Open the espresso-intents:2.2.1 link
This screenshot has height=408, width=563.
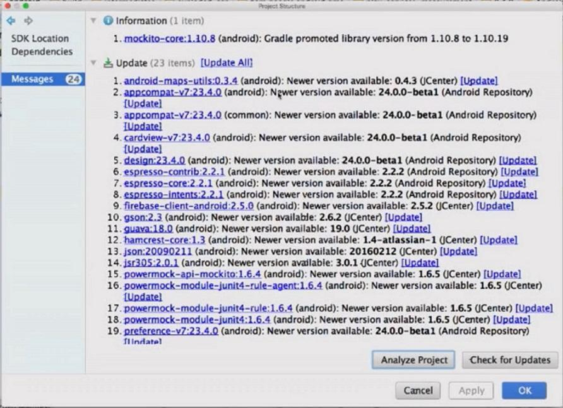tap(174, 194)
